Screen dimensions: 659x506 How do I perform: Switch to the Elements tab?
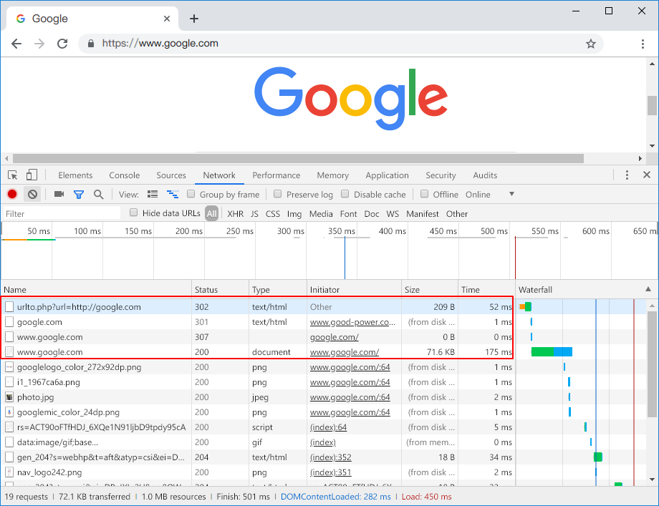point(75,175)
